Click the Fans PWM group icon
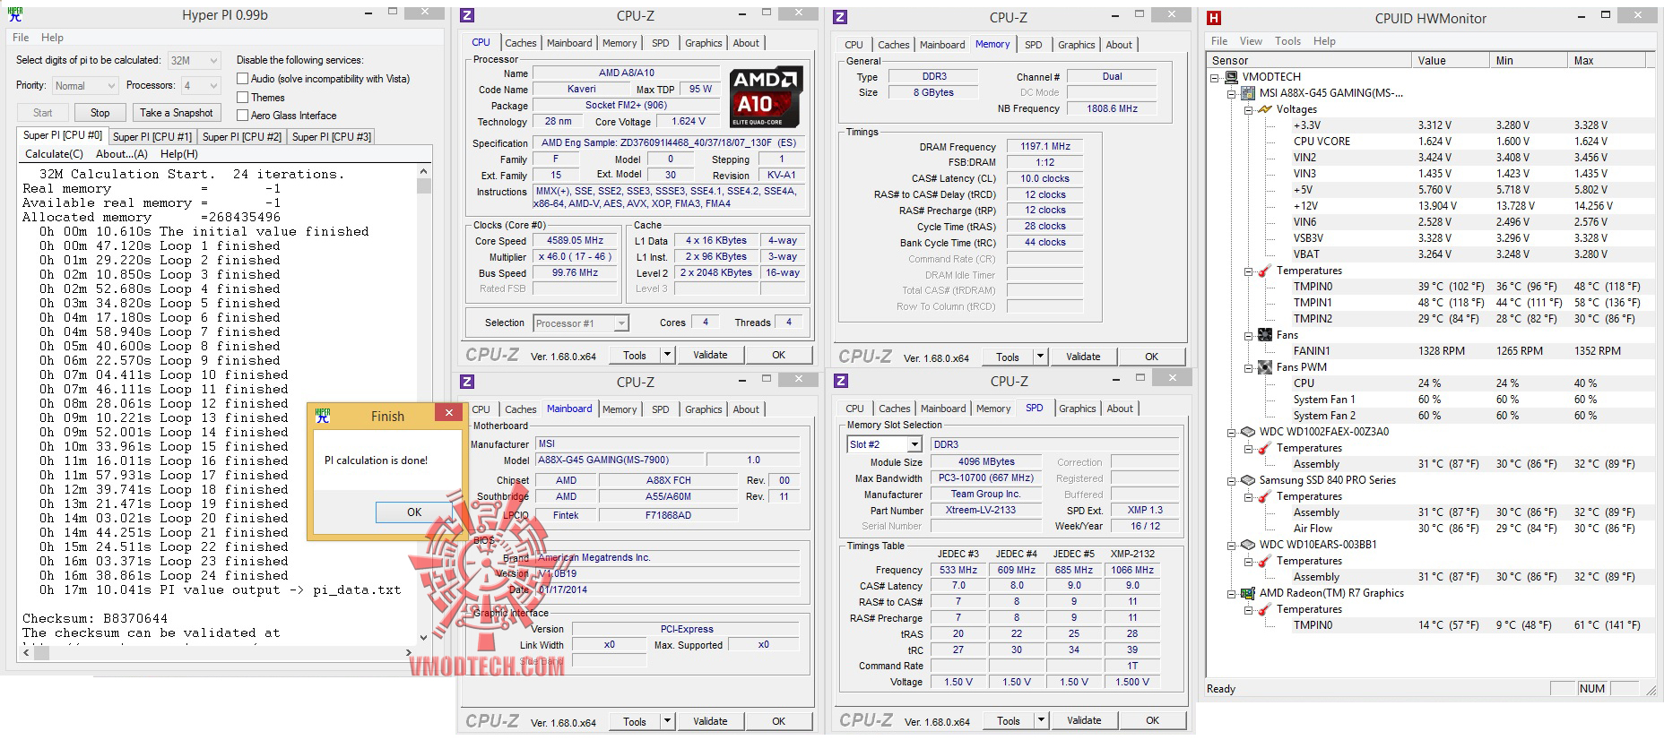 [x=1264, y=367]
